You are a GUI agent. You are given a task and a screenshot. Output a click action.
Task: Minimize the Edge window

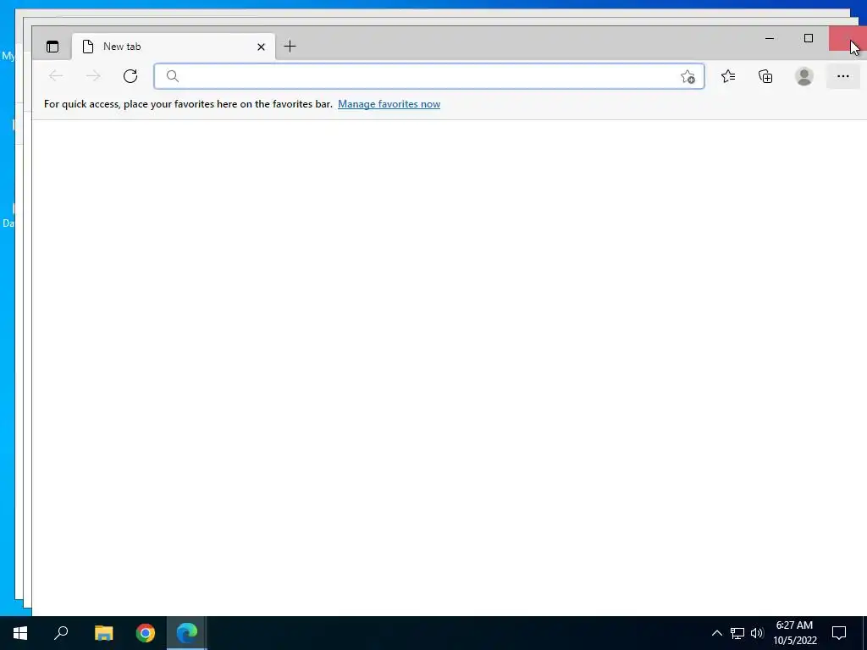pyautogui.click(x=769, y=38)
